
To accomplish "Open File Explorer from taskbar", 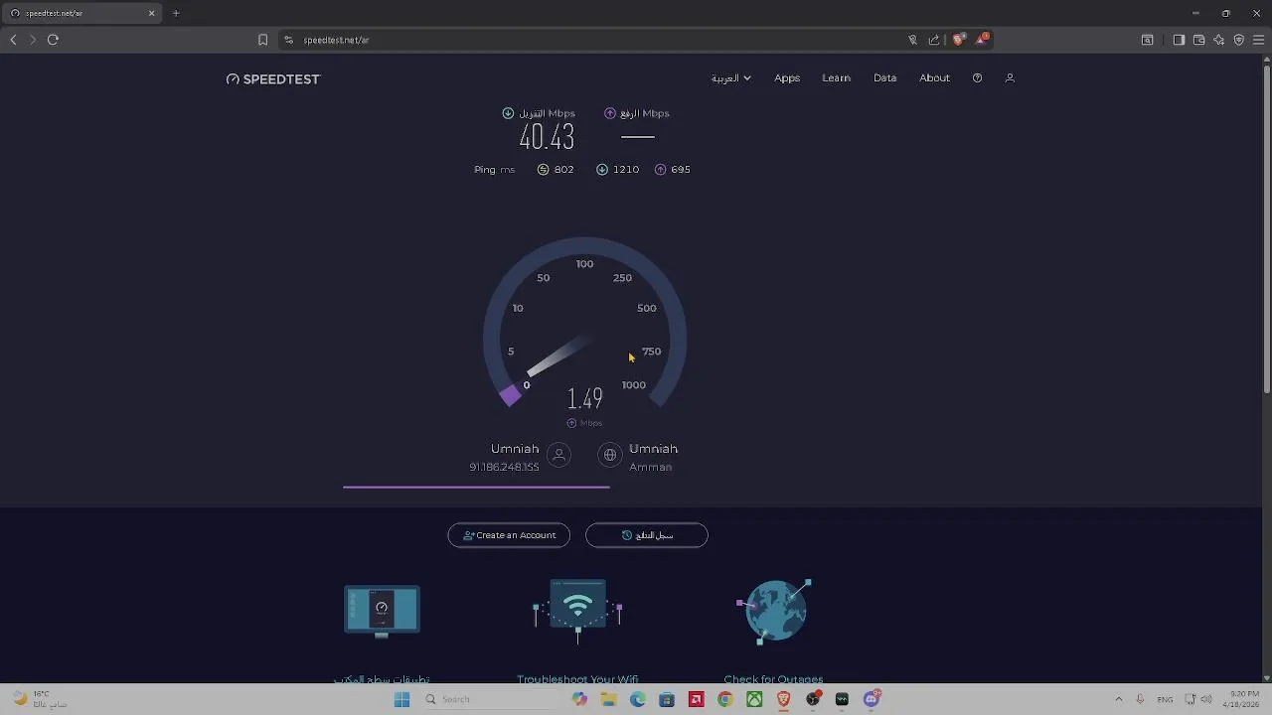I will click(608, 699).
